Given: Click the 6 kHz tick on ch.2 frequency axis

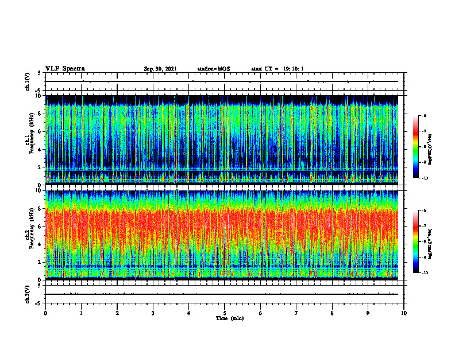Looking at the screenshot, I should tap(40, 227).
